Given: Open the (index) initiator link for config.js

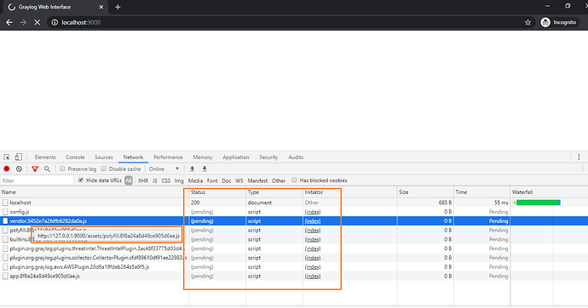Looking at the screenshot, I should [x=313, y=212].
